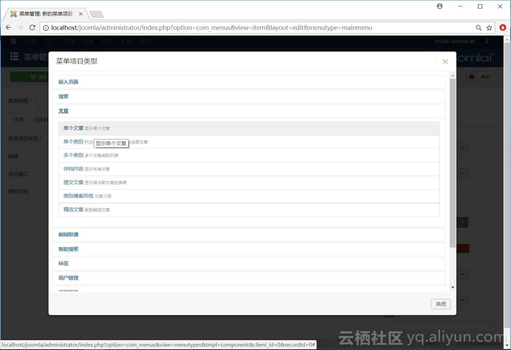Viewport: 511px width, 350px height.
Task: Click the site info icon in the address bar
Action: pos(46,28)
